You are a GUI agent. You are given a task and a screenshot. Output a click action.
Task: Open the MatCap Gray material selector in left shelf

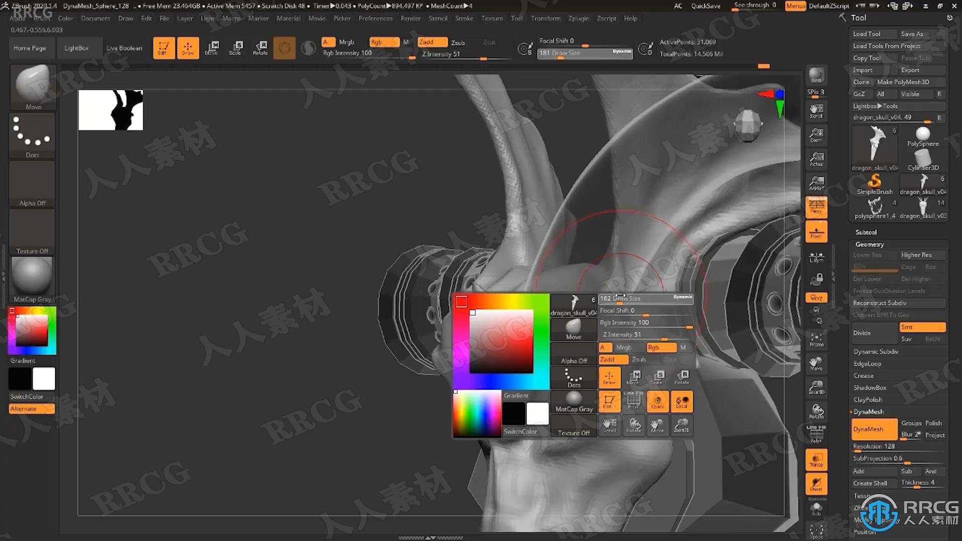[x=32, y=280]
